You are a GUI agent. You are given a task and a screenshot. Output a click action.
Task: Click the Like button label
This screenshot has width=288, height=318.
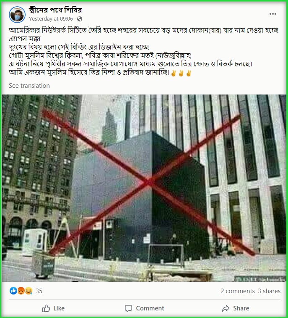coord(59,308)
